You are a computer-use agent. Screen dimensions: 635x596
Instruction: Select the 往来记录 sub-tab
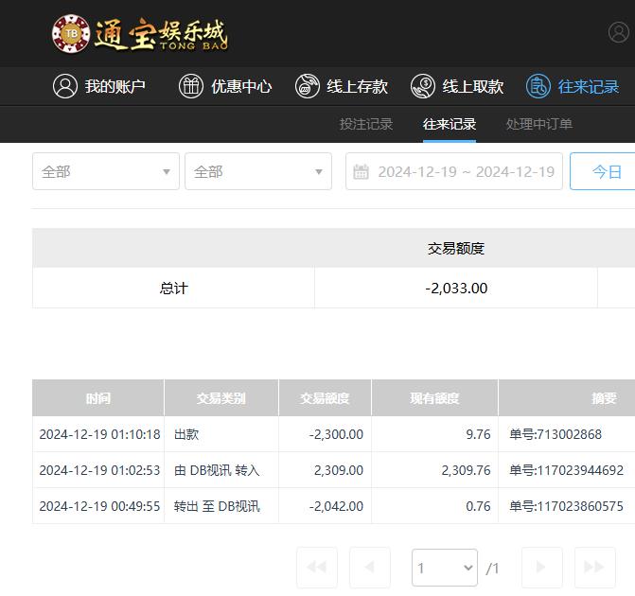[450, 124]
